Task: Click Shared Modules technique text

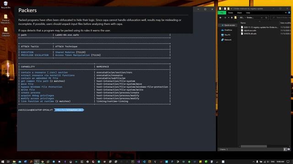Action: [65, 52]
